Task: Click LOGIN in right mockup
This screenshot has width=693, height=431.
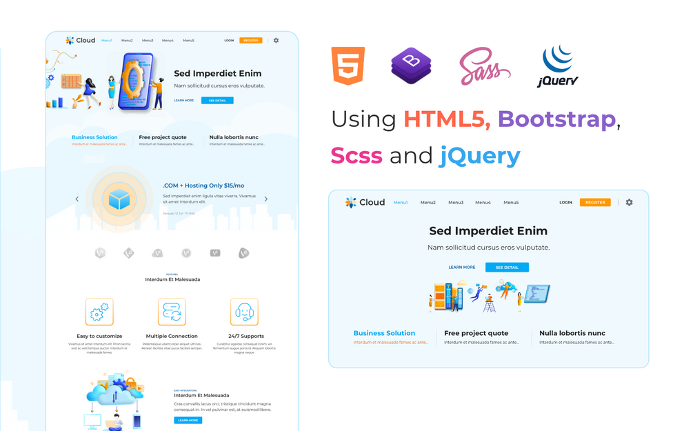Action: [565, 203]
